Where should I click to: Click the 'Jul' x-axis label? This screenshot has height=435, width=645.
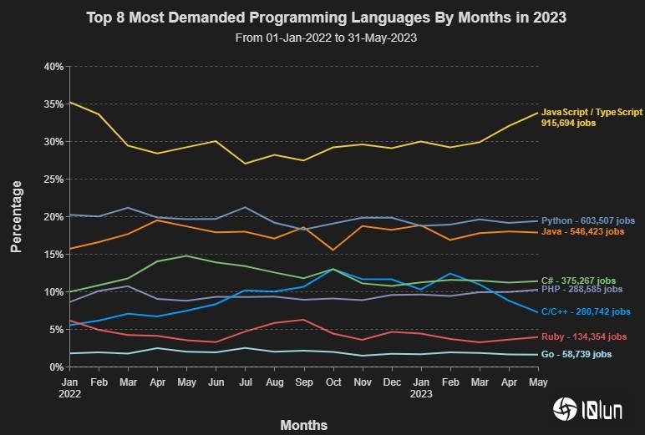click(x=245, y=382)
